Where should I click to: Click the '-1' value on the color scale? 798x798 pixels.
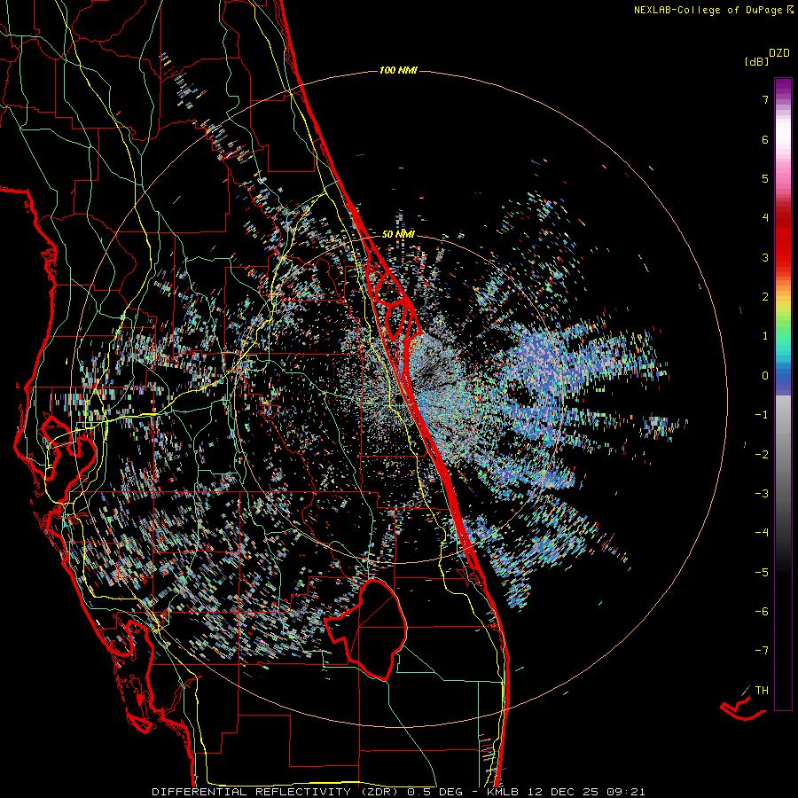click(762, 415)
